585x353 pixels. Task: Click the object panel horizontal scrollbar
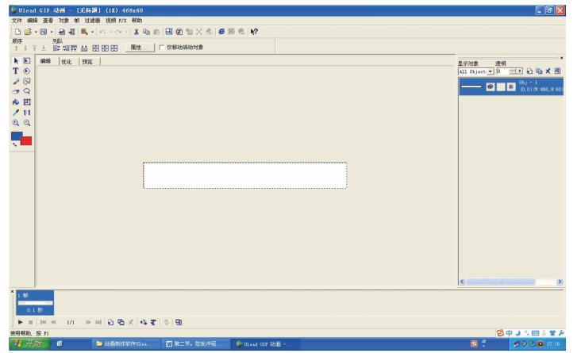tap(510, 282)
